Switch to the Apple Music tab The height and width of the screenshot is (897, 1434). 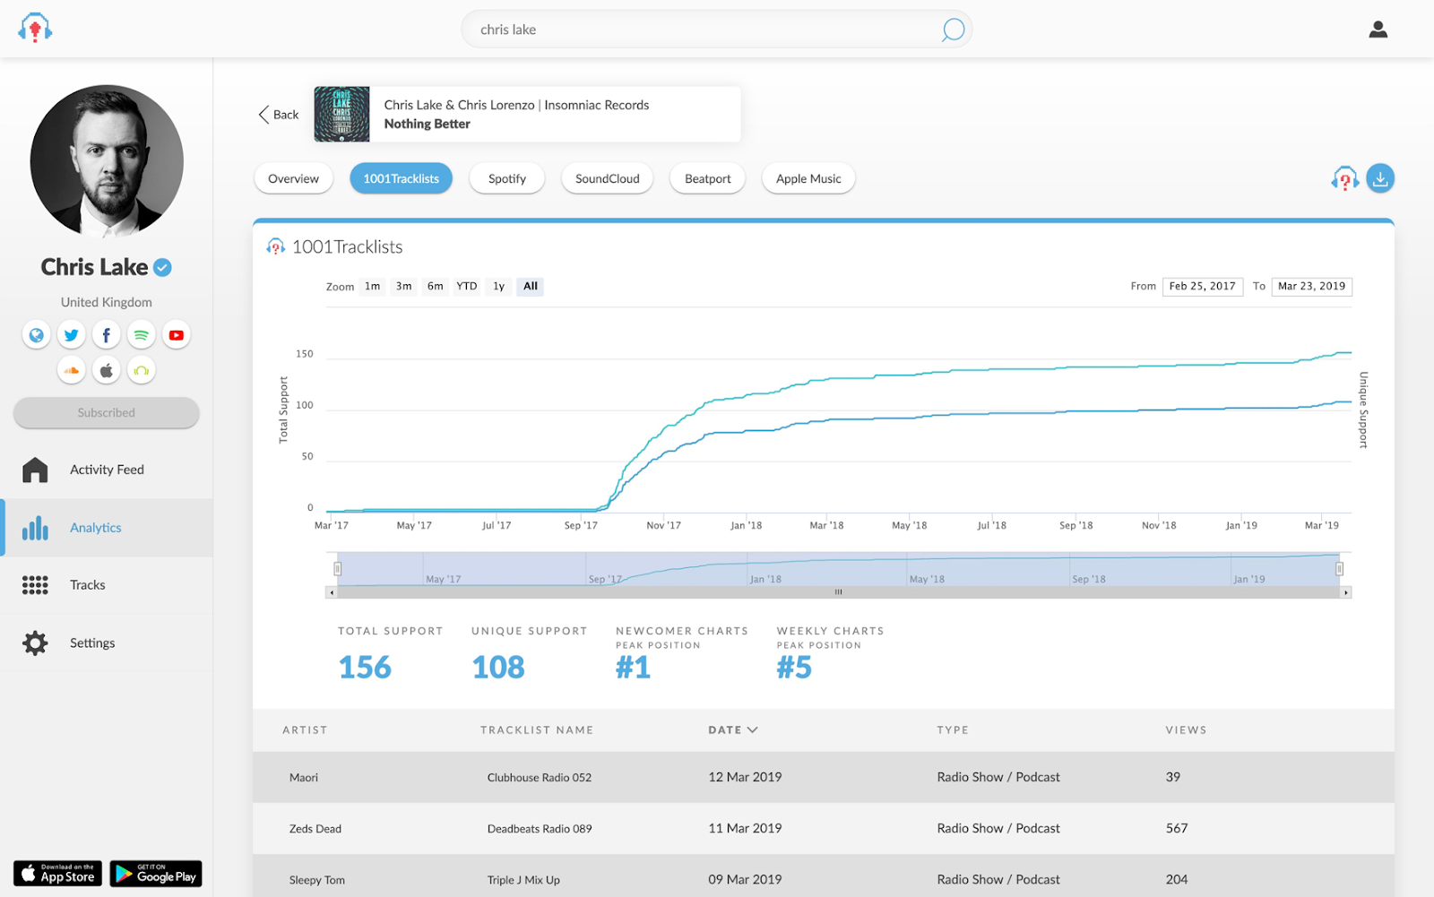[808, 178]
